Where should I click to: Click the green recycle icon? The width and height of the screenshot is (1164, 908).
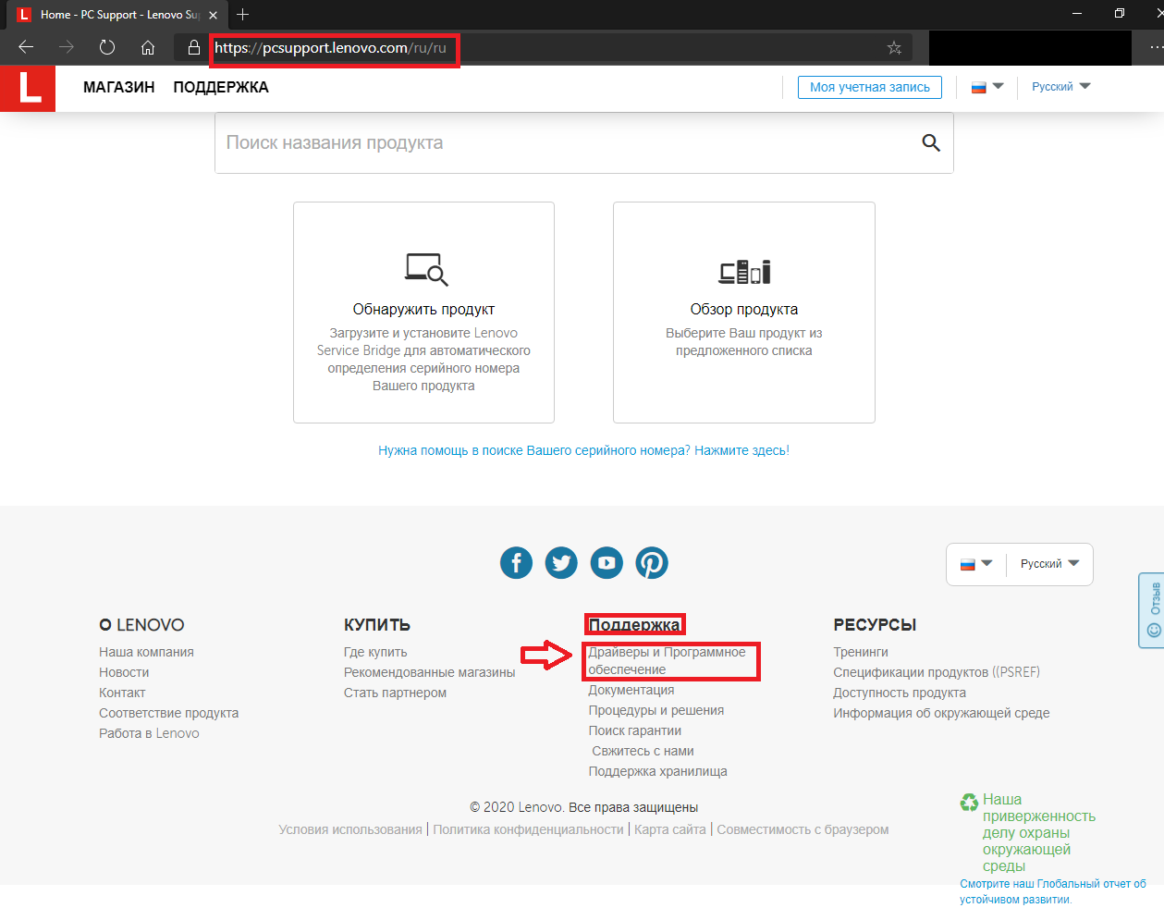[969, 802]
